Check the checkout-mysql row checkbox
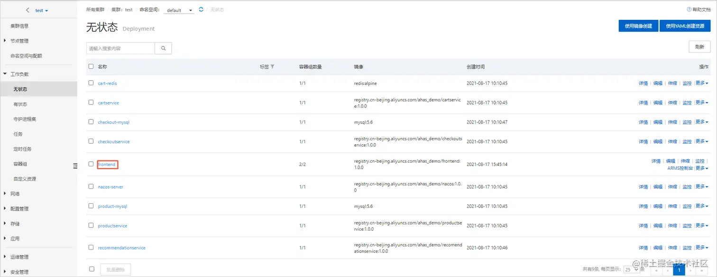717x277 pixels. (x=91, y=122)
